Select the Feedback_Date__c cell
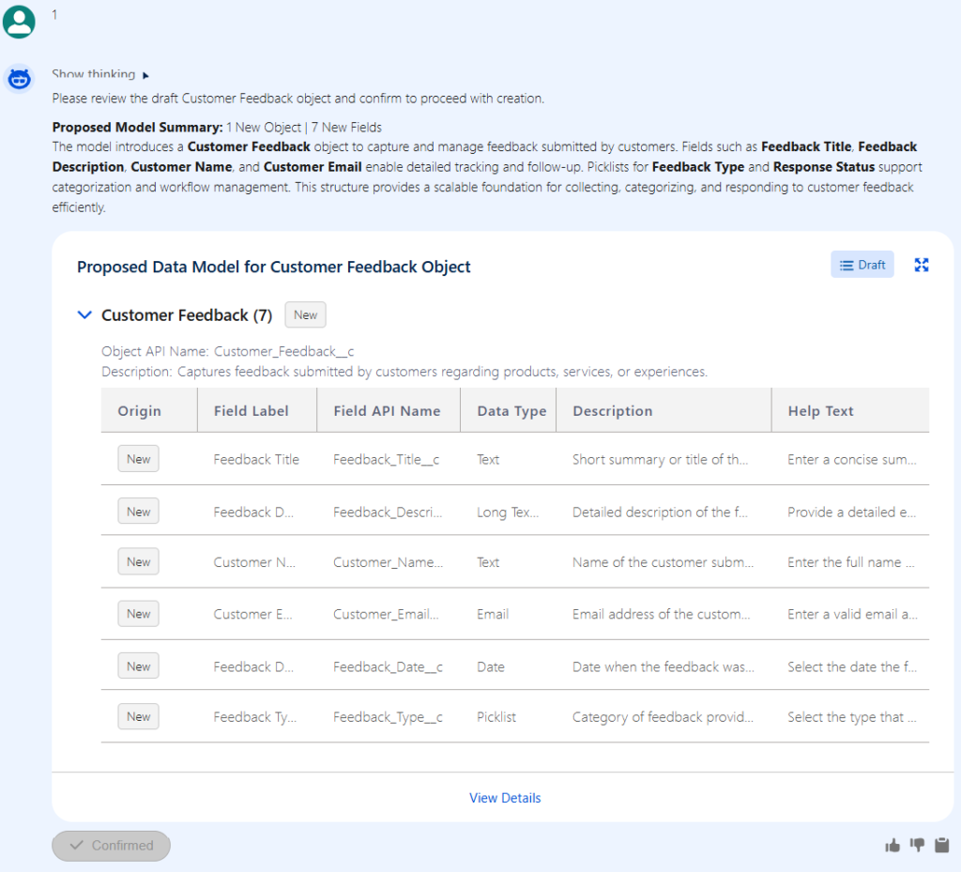The image size is (961, 872). click(x=388, y=666)
